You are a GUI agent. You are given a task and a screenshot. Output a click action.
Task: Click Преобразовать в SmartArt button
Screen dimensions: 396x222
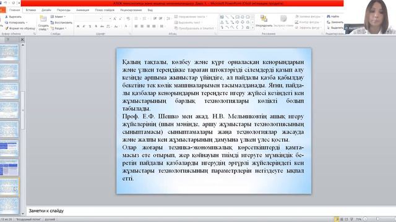(195, 28)
